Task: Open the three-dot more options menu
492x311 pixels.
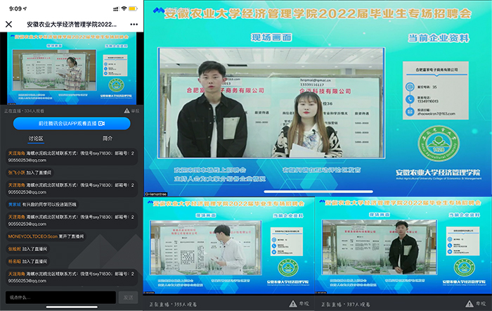Action: 131,24
